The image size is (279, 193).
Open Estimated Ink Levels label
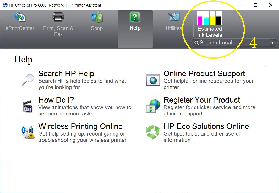[210, 32]
